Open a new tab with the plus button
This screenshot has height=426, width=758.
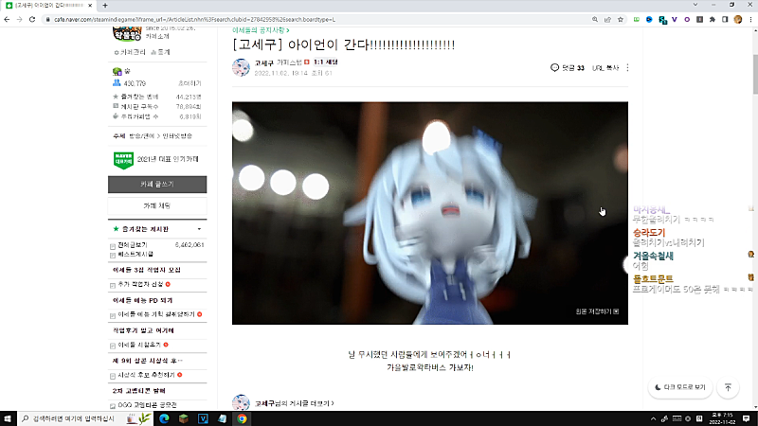pyautogui.click(x=105, y=6)
